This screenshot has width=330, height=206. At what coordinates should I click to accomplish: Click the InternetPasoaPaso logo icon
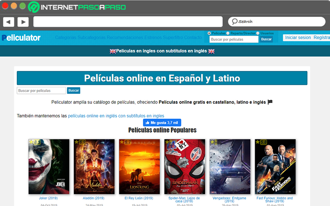point(34,7)
